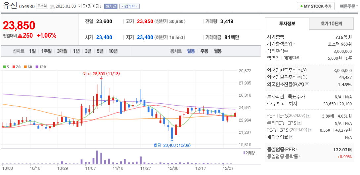Click the 상한가 30,650 text
The width and height of the screenshot is (360, 175).
(170, 21)
